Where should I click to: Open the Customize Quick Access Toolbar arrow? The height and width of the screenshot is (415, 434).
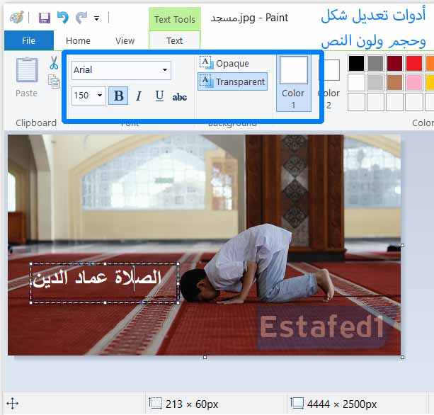pos(97,18)
